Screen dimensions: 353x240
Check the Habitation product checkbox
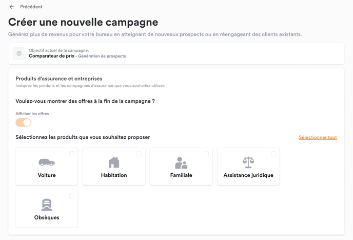tap(139, 154)
